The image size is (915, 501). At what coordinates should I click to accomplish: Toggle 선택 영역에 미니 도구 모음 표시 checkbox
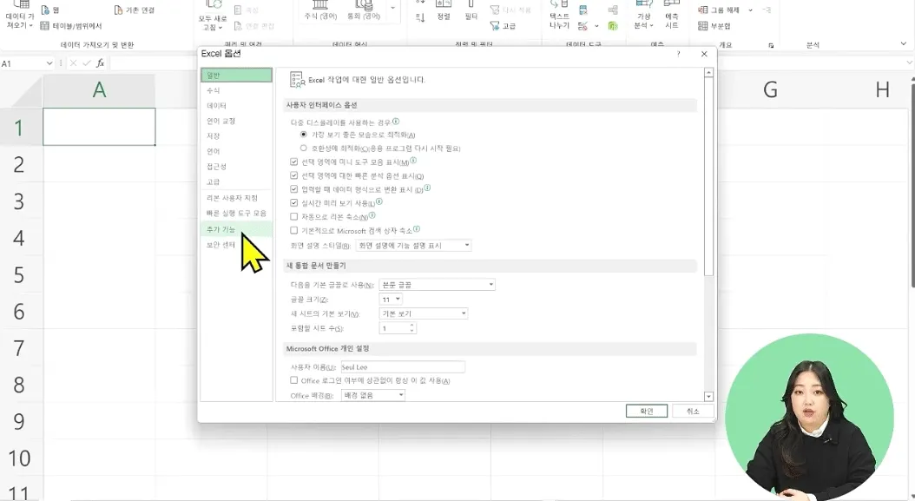(294, 162)
